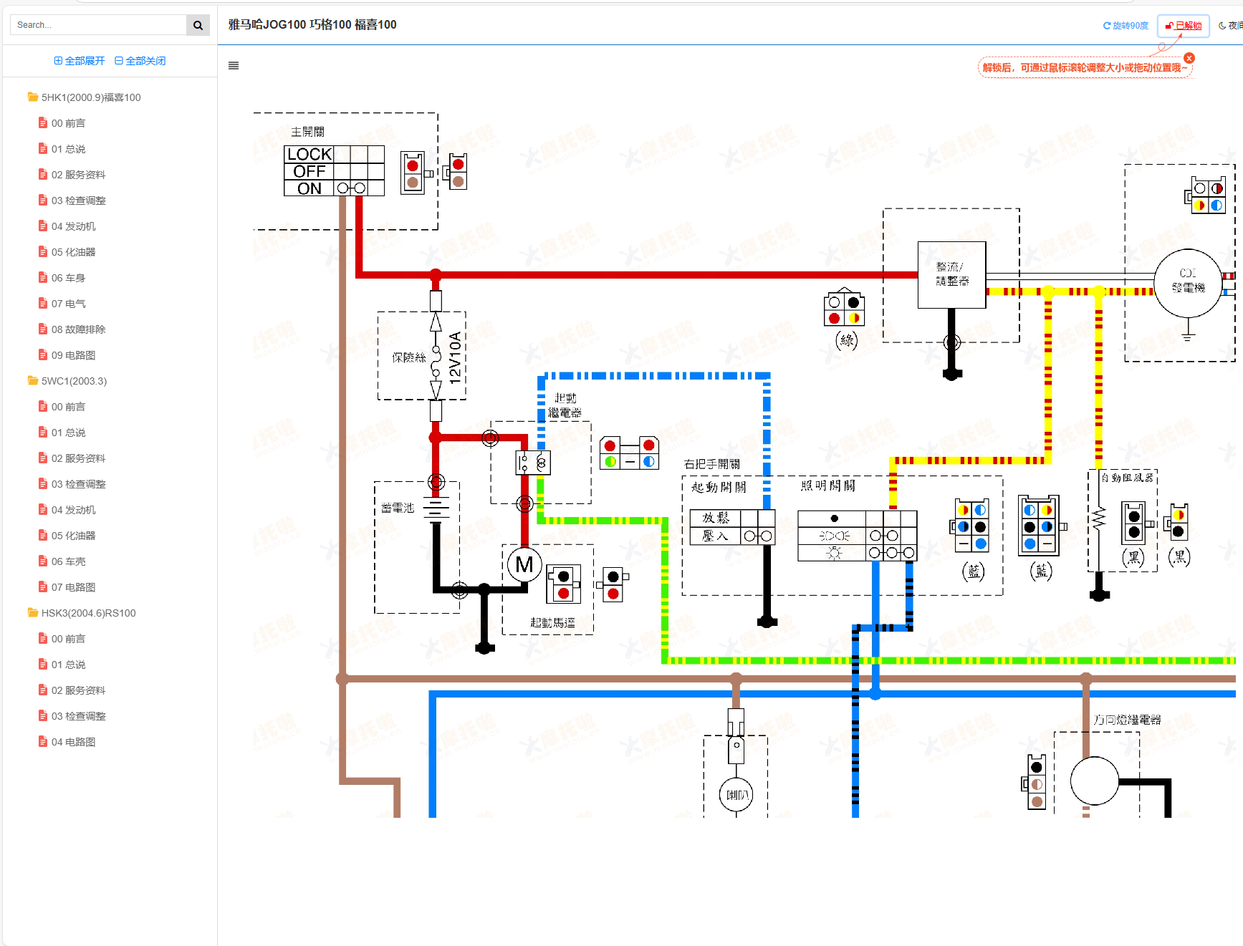
Task: Open 04 电路图 under HSK3 folder
Action: (x=73, y=742)
